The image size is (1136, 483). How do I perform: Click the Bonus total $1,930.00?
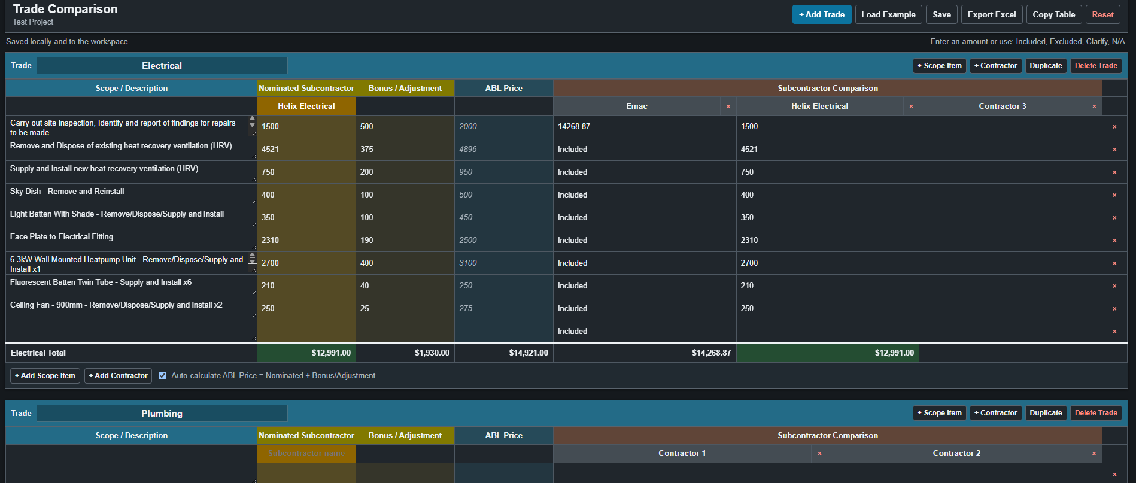432,353
